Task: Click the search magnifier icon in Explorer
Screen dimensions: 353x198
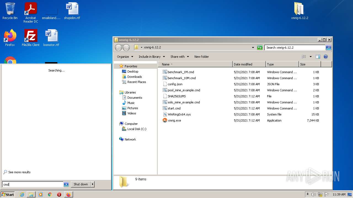Action: point(328,48)
